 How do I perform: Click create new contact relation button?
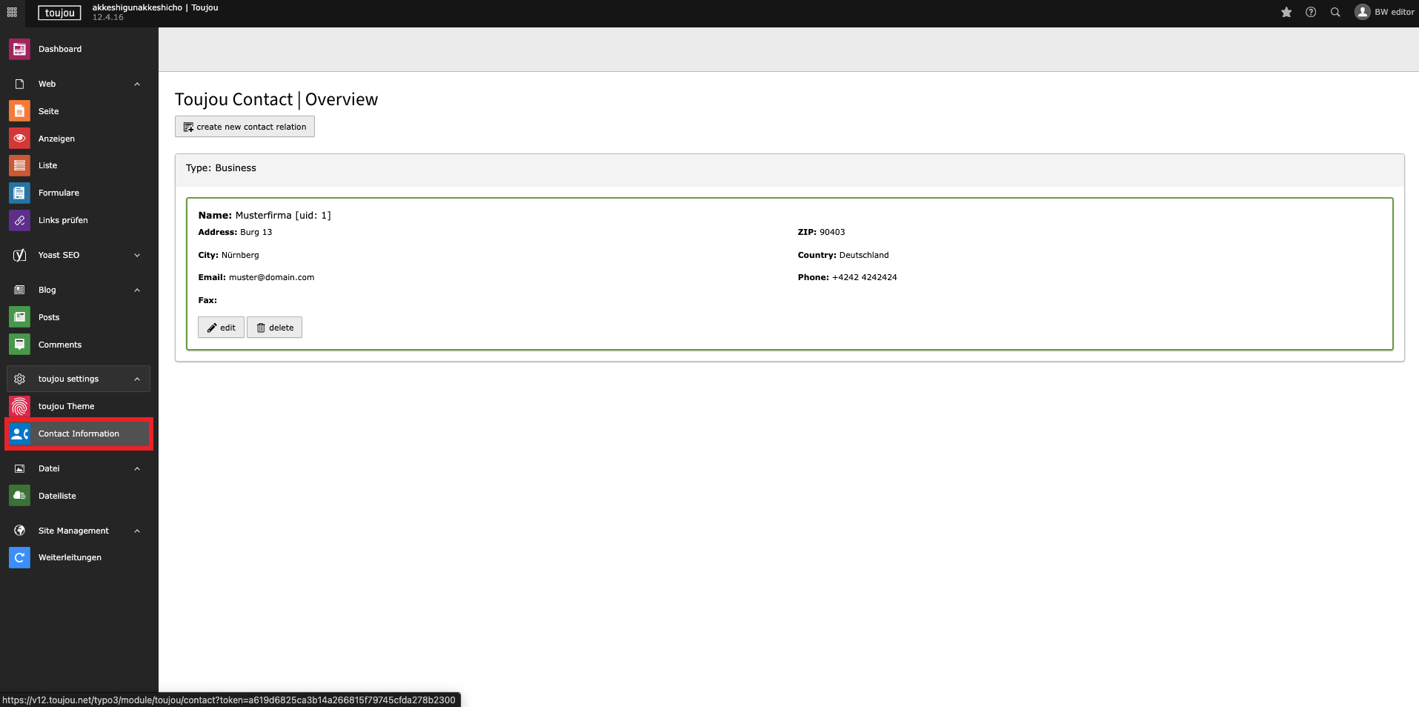tap(245, 127)
